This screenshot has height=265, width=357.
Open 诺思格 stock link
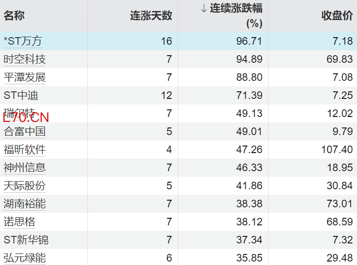pos(20,222)
